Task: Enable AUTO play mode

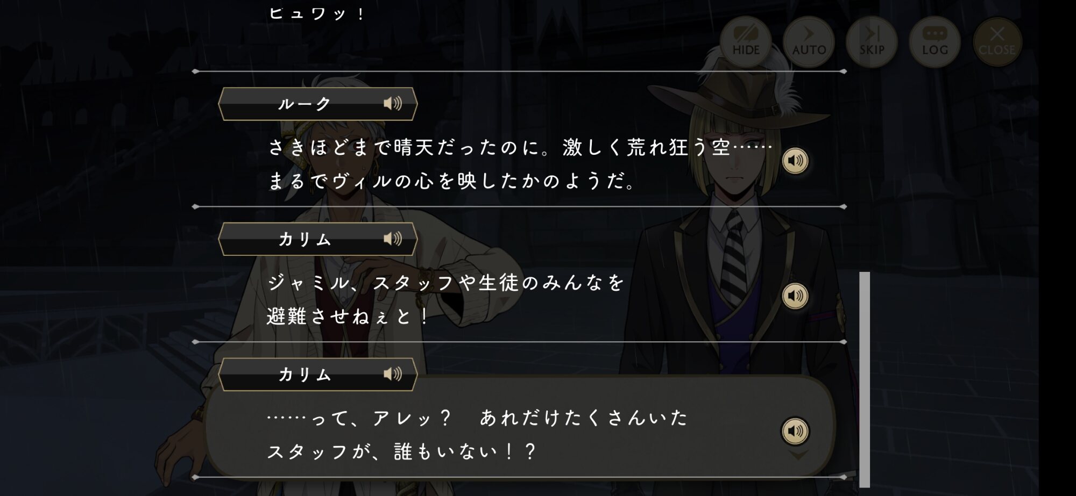Action: (x=809, y=41)
